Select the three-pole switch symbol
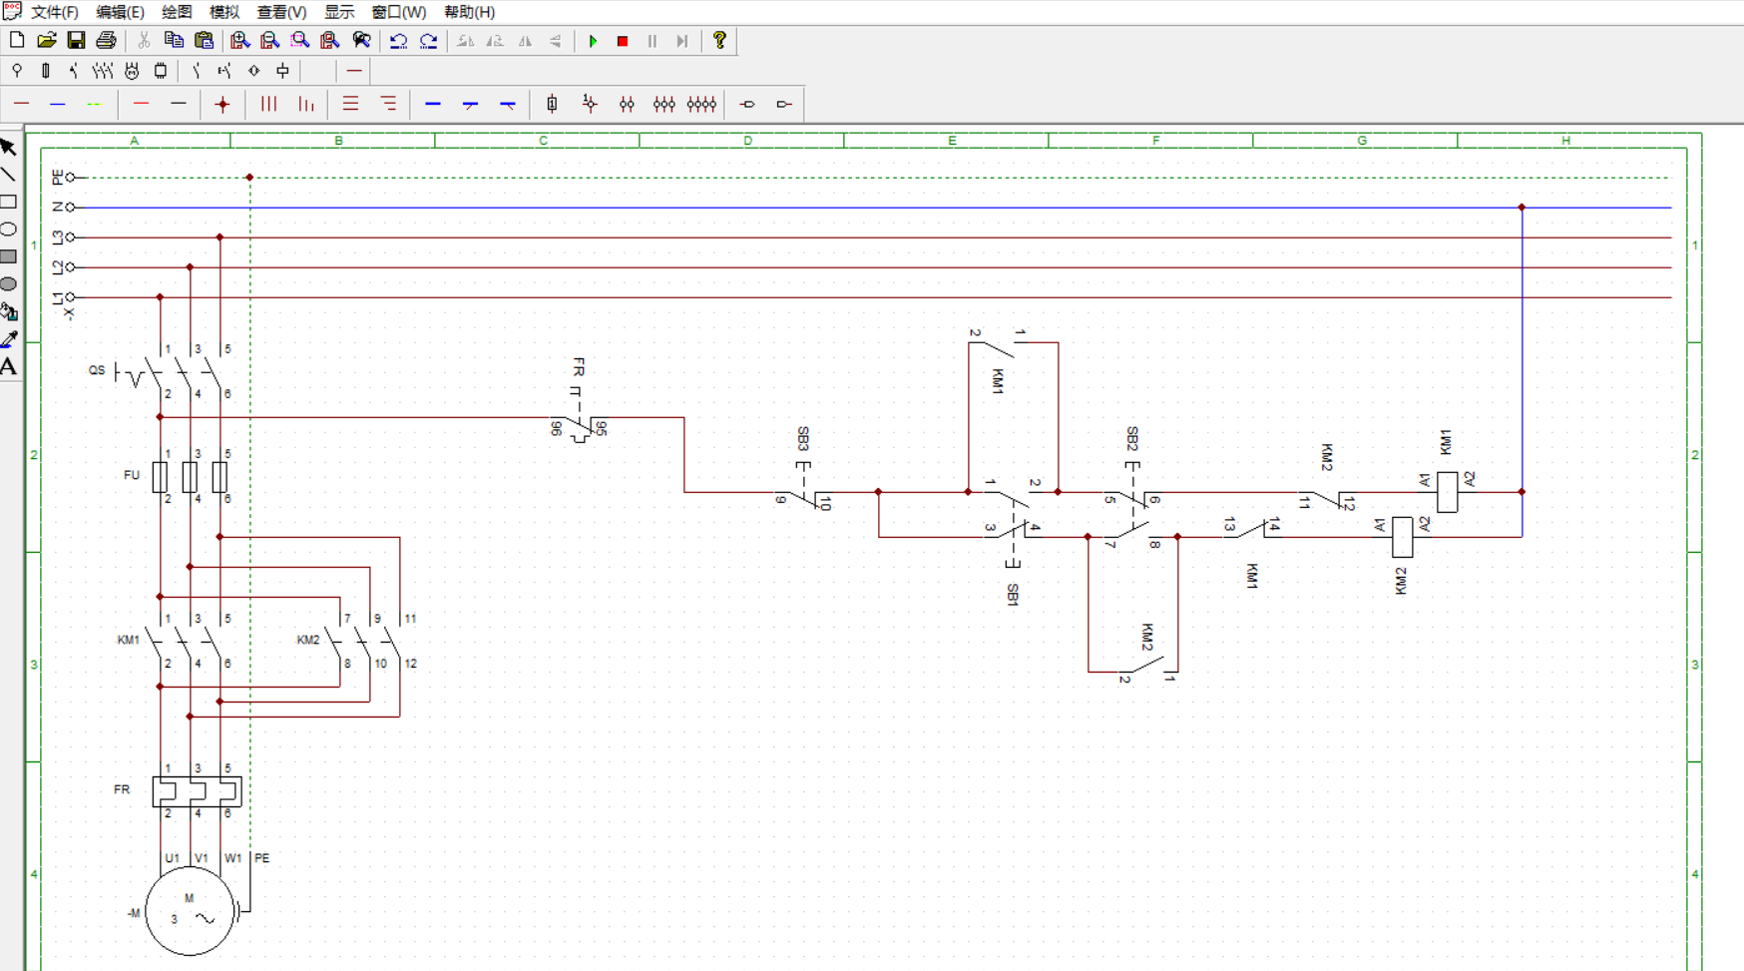 click(103, 71)
